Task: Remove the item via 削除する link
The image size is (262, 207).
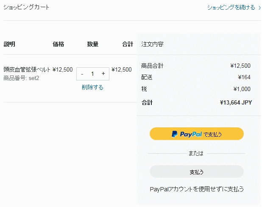Action: (x=92, y=87)
